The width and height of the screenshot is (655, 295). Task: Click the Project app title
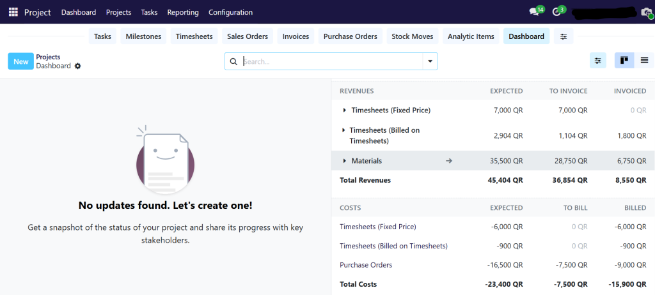click(x=38, y=12)
